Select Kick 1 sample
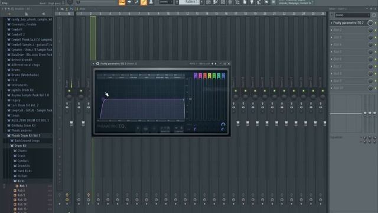 click(x=23, y=186)
